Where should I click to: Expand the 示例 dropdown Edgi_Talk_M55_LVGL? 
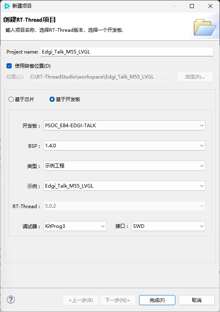124,186
